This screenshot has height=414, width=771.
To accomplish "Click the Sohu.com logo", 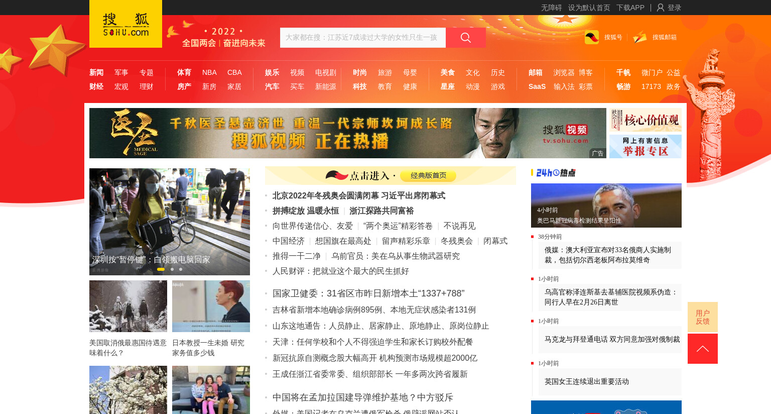I will pyautogui.click(x=125, y=24).
